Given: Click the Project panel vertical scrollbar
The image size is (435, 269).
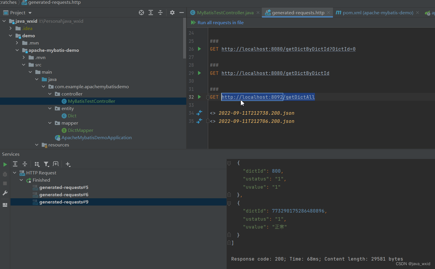Looking at the screenshot, I should coord(184,38).
